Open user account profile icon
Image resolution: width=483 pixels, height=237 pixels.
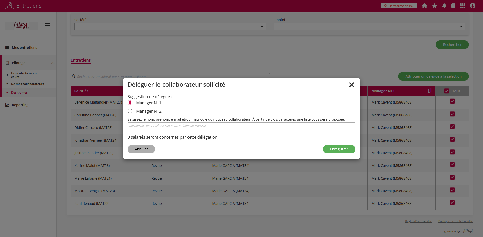[472, 6]
